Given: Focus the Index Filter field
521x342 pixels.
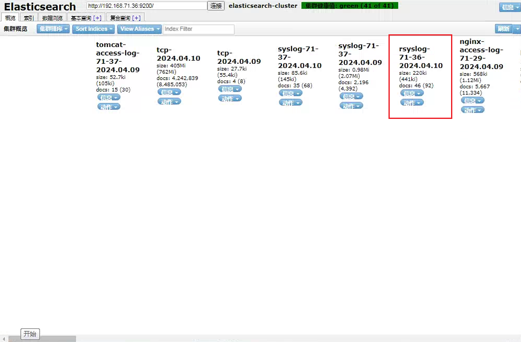Looking at the screenshot, I should (199, 29).
